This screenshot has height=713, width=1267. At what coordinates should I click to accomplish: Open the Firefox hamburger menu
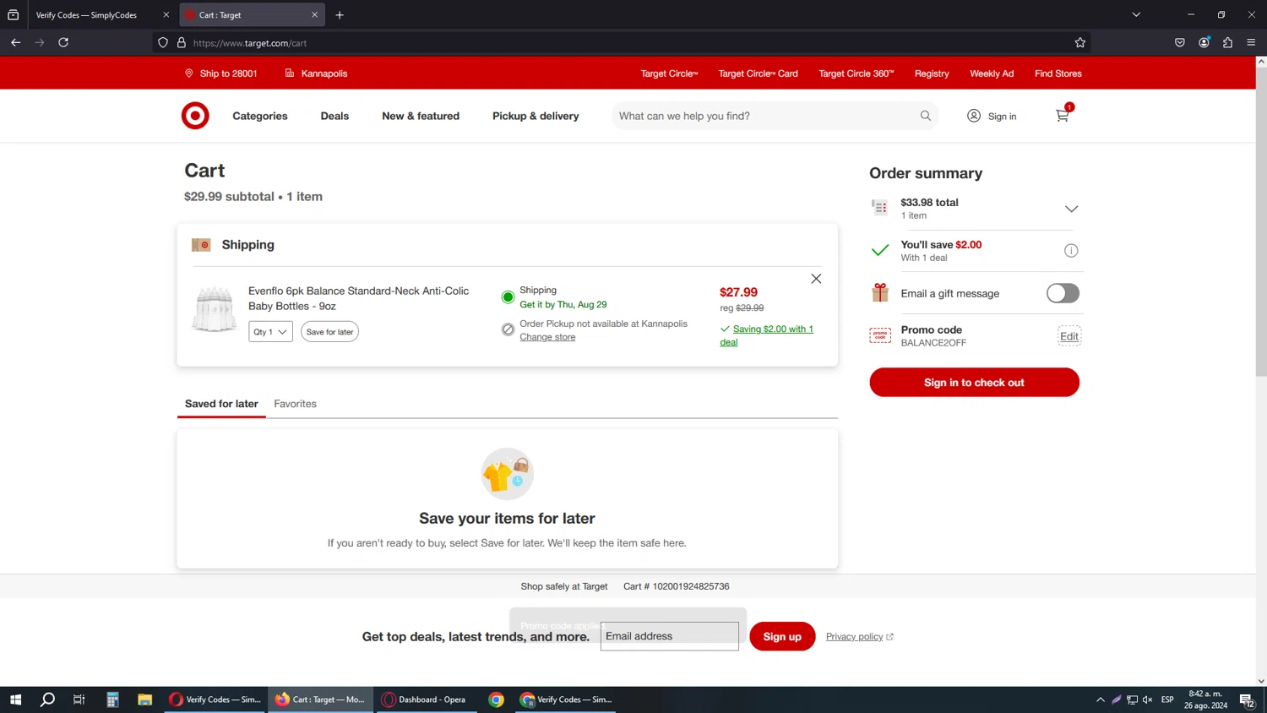[1252, 42]
